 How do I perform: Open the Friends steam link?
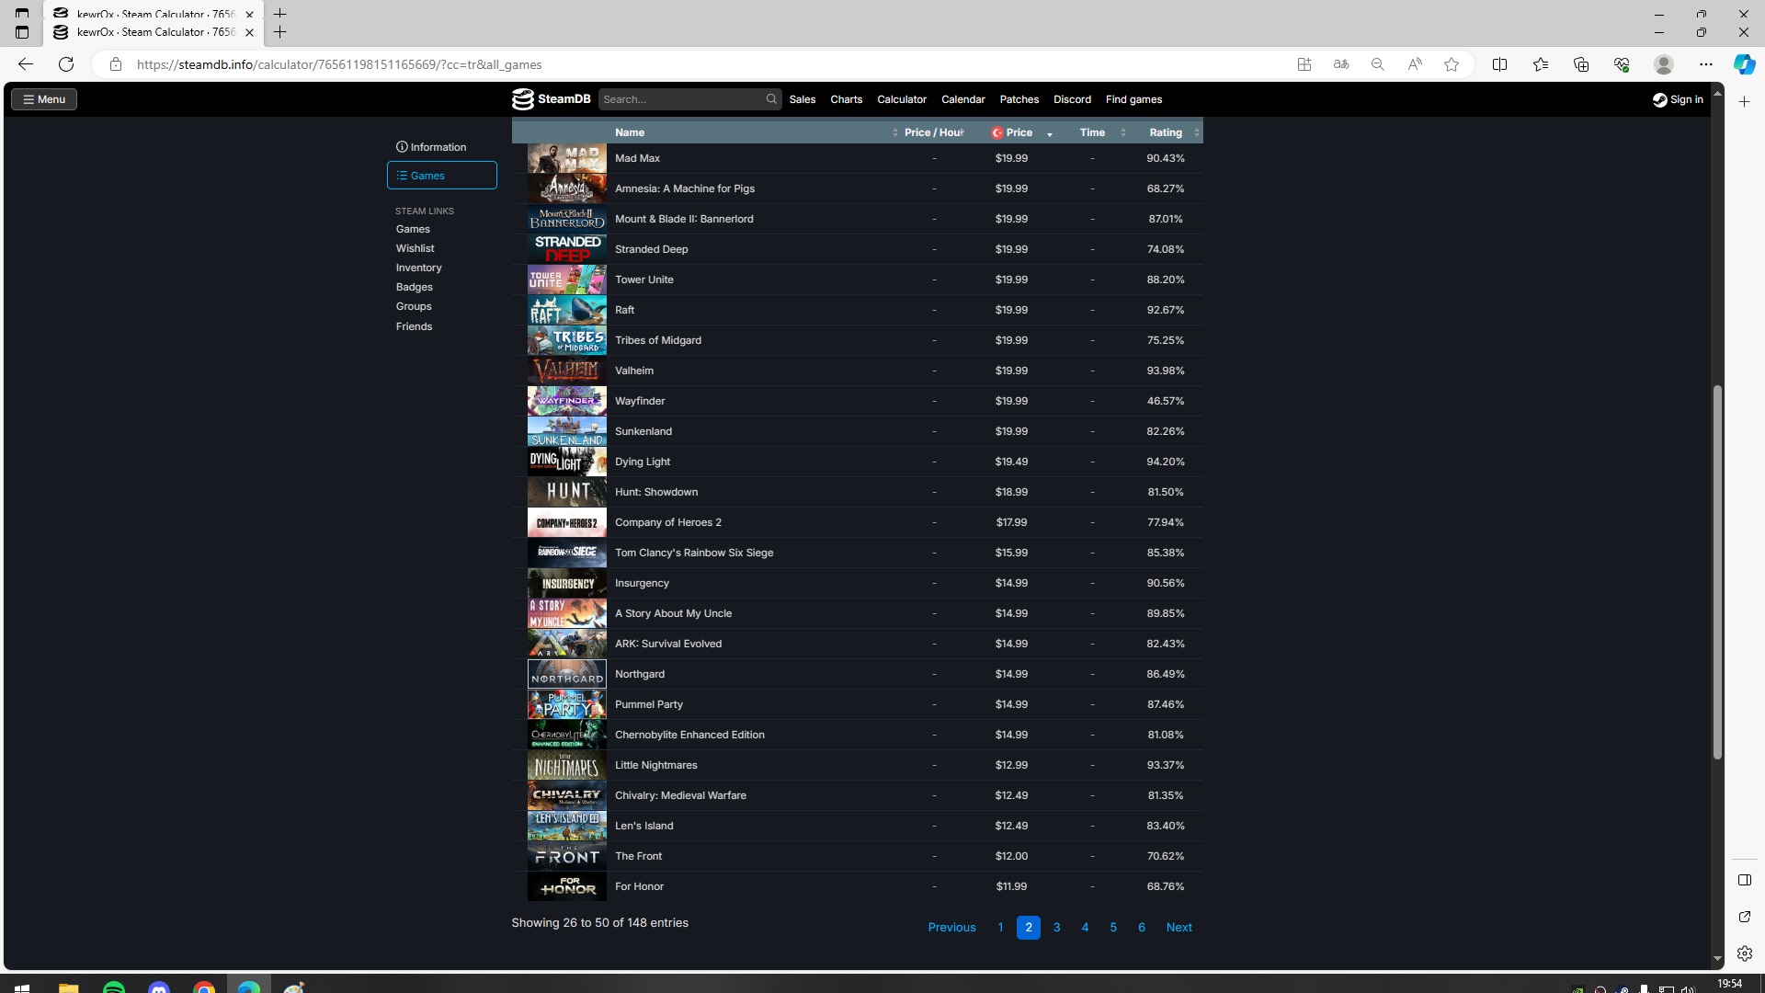pyautogui.click(x=414, y=326)
